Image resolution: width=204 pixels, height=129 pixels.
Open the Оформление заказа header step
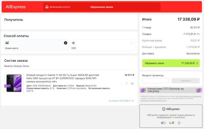[x=101, y=7]
